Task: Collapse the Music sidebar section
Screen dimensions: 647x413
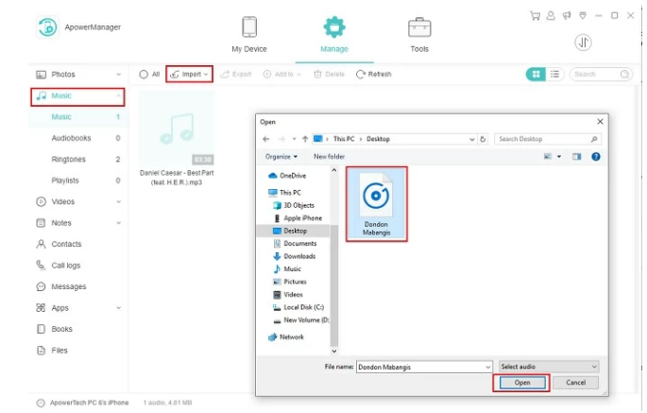Action: 118,95
